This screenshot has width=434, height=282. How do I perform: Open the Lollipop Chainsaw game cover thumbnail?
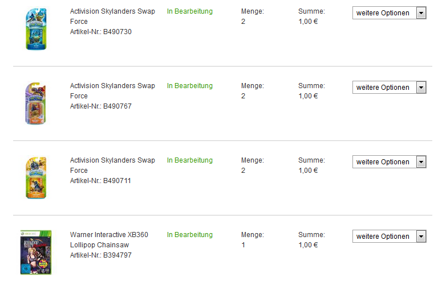pyautogui.click(x=36, y=252)
